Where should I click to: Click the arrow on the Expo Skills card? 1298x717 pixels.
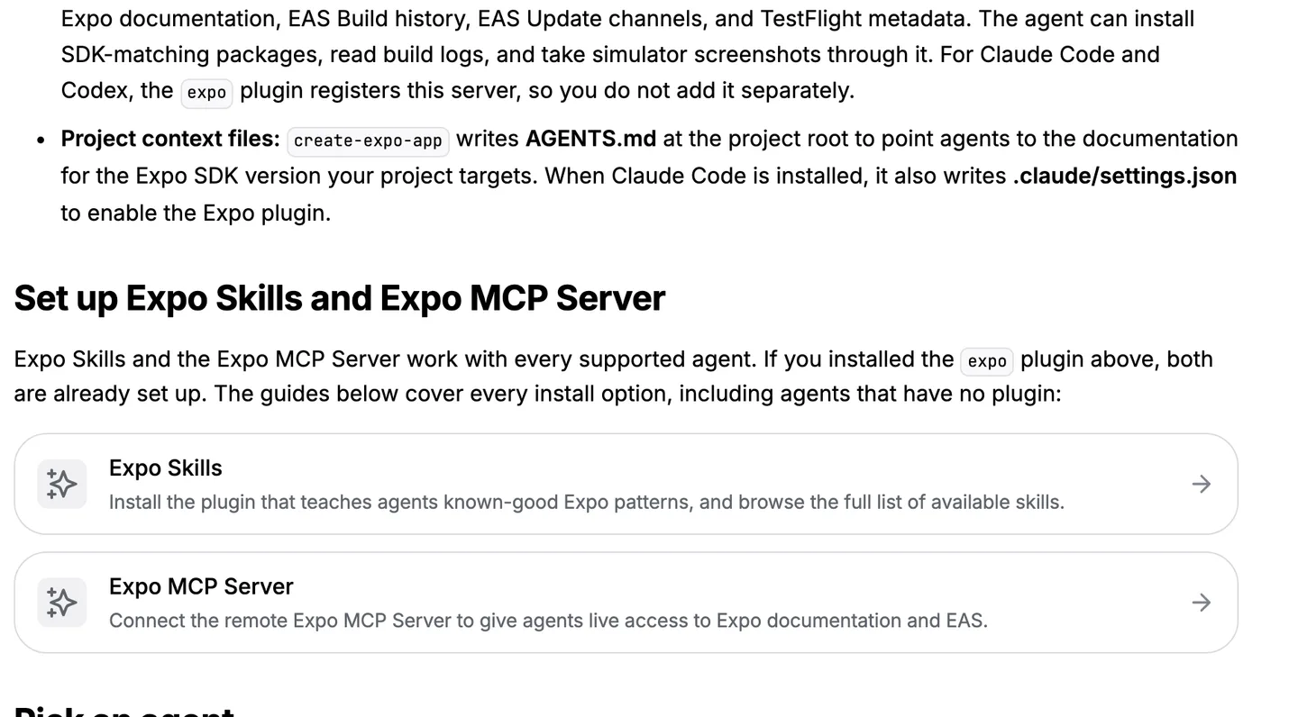click(x=1201, y=484)
